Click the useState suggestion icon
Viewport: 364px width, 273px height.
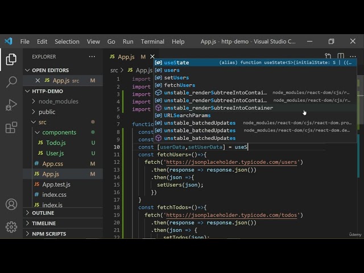158,63
